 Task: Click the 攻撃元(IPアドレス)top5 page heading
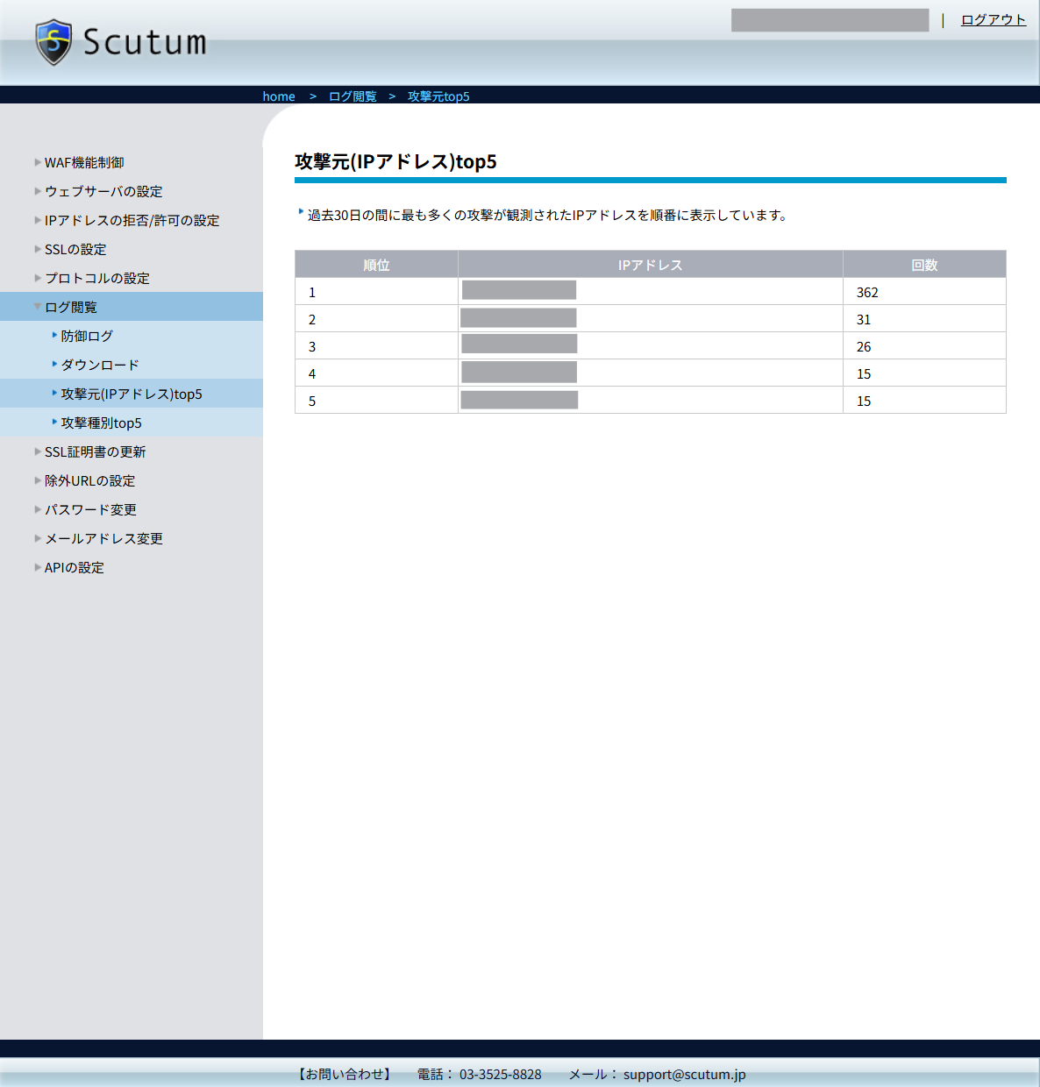[x=395, y=161]
